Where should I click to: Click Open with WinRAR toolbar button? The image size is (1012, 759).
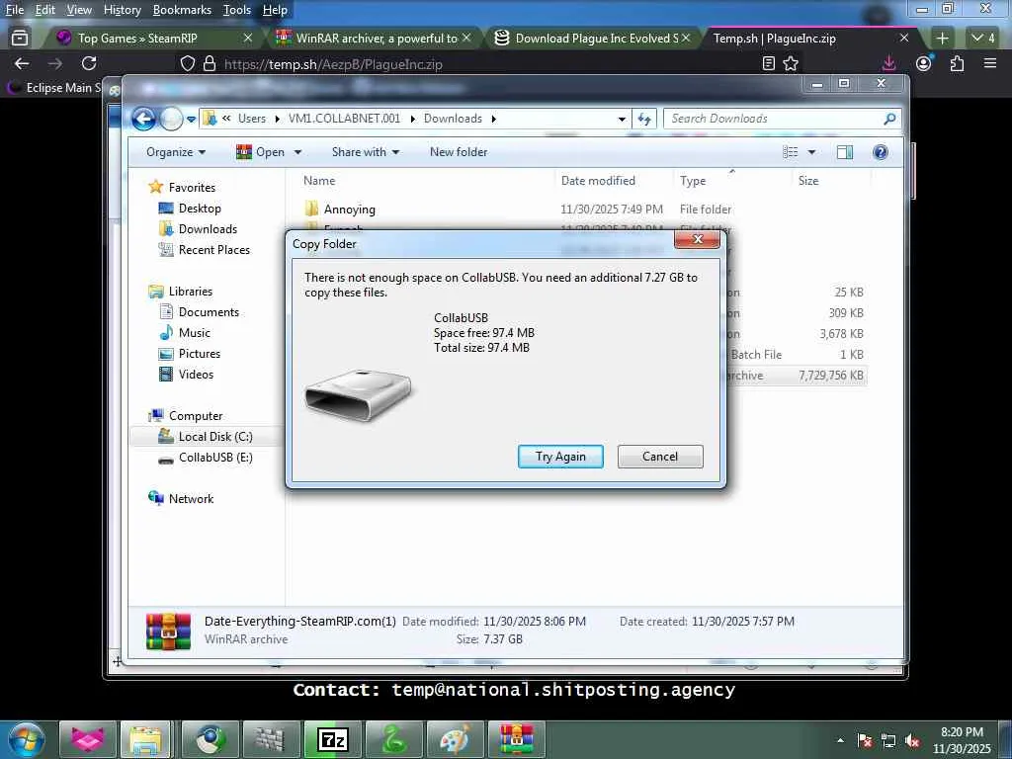click(x=261, y=152)
